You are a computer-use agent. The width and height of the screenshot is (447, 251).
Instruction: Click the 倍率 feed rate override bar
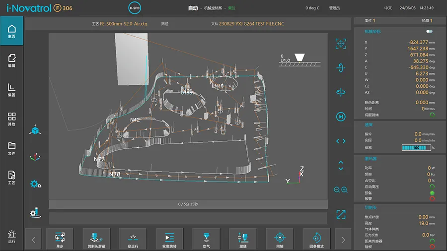click(416, 148)
